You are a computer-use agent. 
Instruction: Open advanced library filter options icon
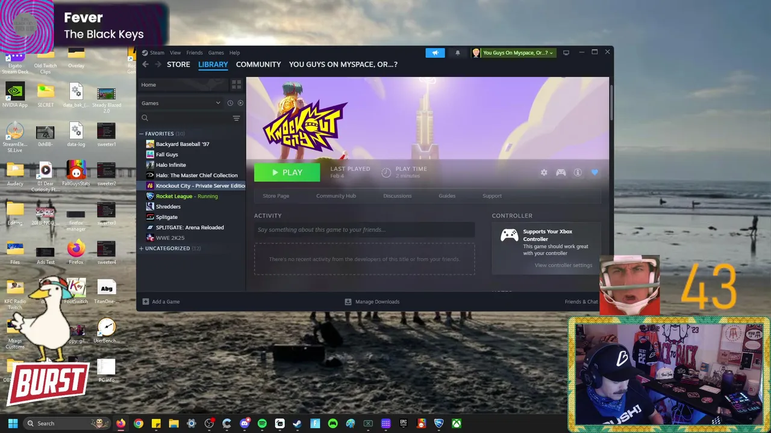click(x=236, y=118)
